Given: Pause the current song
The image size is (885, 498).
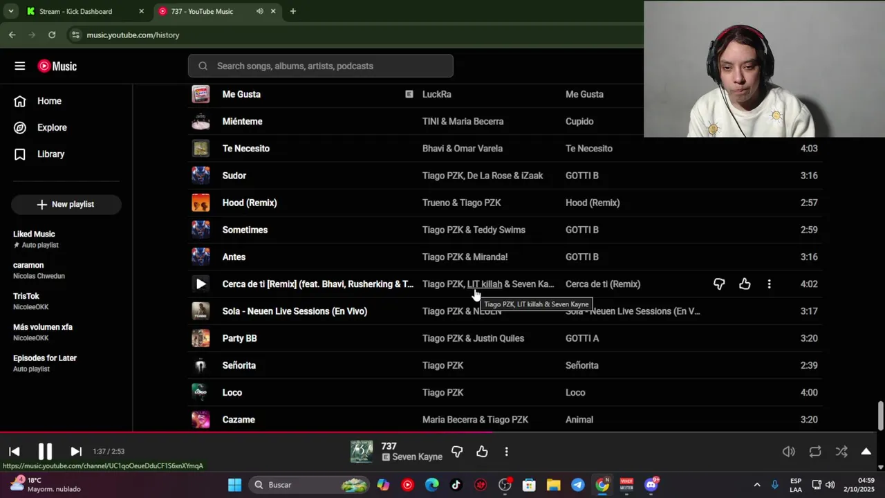Looking at the screenshot, I should (x=45, y=451).
